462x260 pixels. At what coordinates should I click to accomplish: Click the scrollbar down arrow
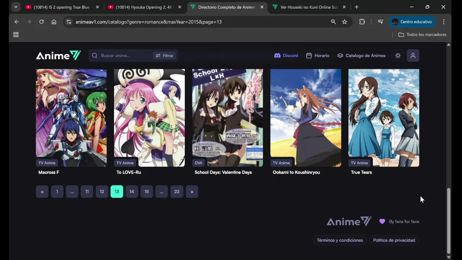point(449,257)
